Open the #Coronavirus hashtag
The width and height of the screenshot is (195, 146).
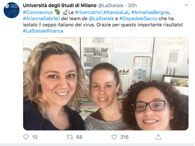(38, 12)
